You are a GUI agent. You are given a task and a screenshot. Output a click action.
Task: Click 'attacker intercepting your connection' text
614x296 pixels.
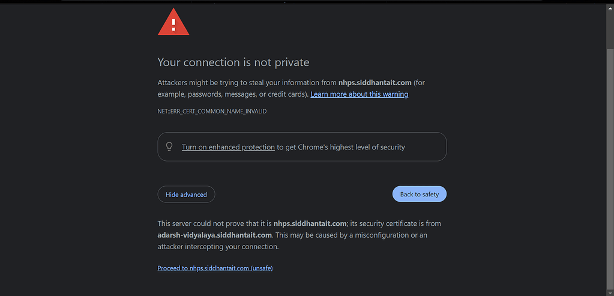point(218,247)
